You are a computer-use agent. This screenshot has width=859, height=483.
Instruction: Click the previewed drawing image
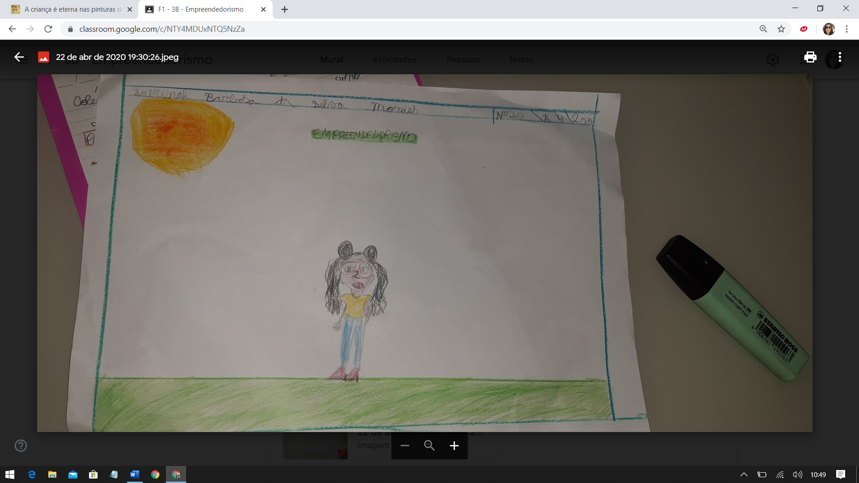tap(425, 253)
